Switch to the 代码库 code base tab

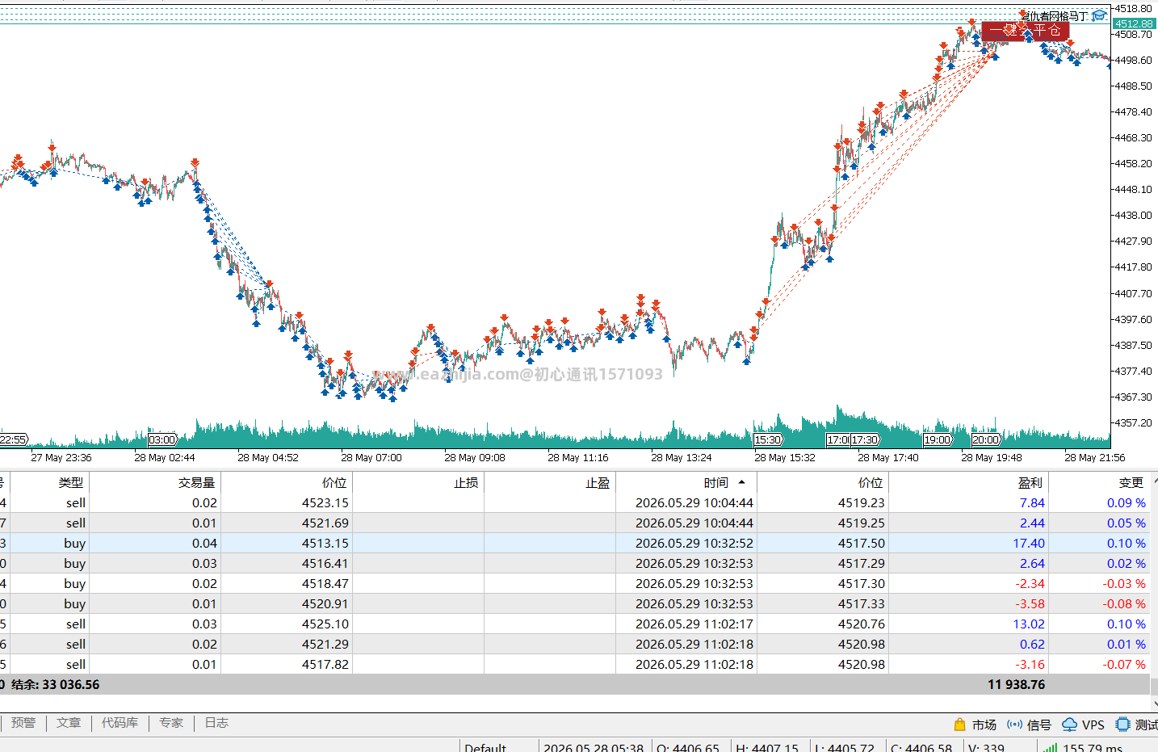(x=120, y=723)
